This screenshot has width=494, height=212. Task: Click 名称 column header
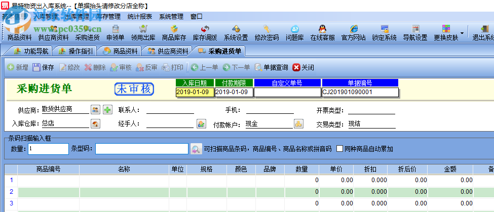click(x=124, y=169)
